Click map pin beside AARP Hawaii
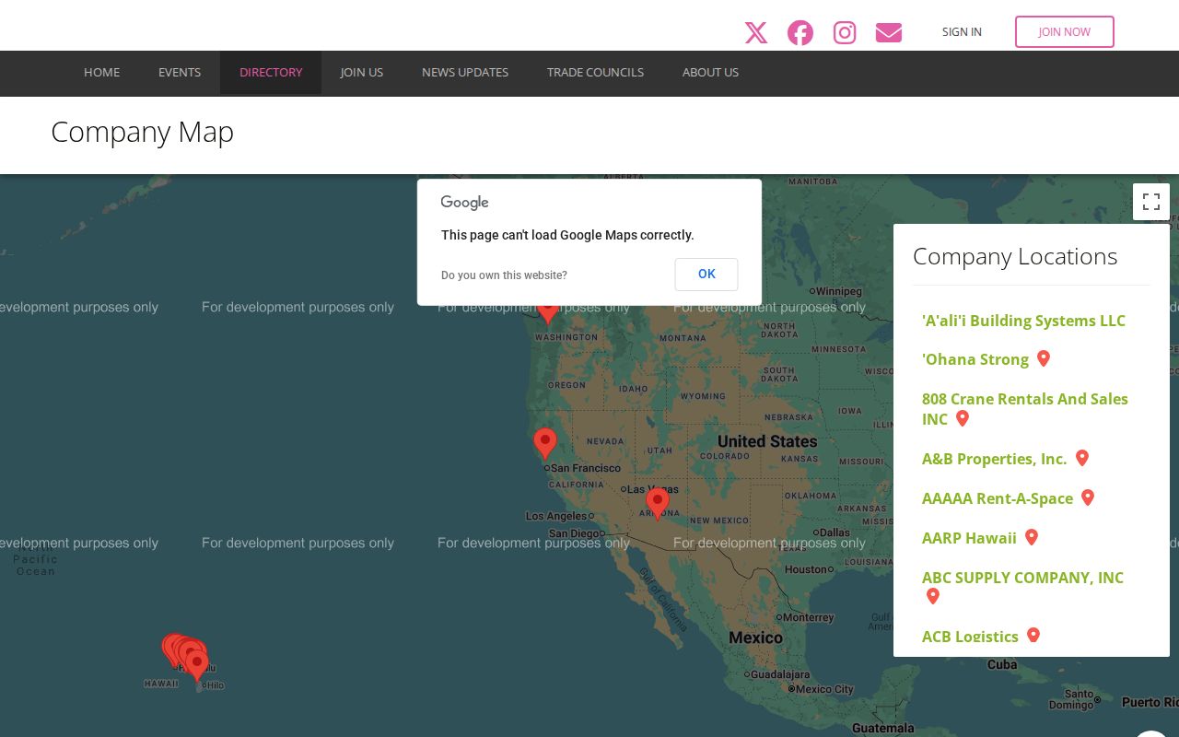 pyautogui.click(x=1032, y=537)
